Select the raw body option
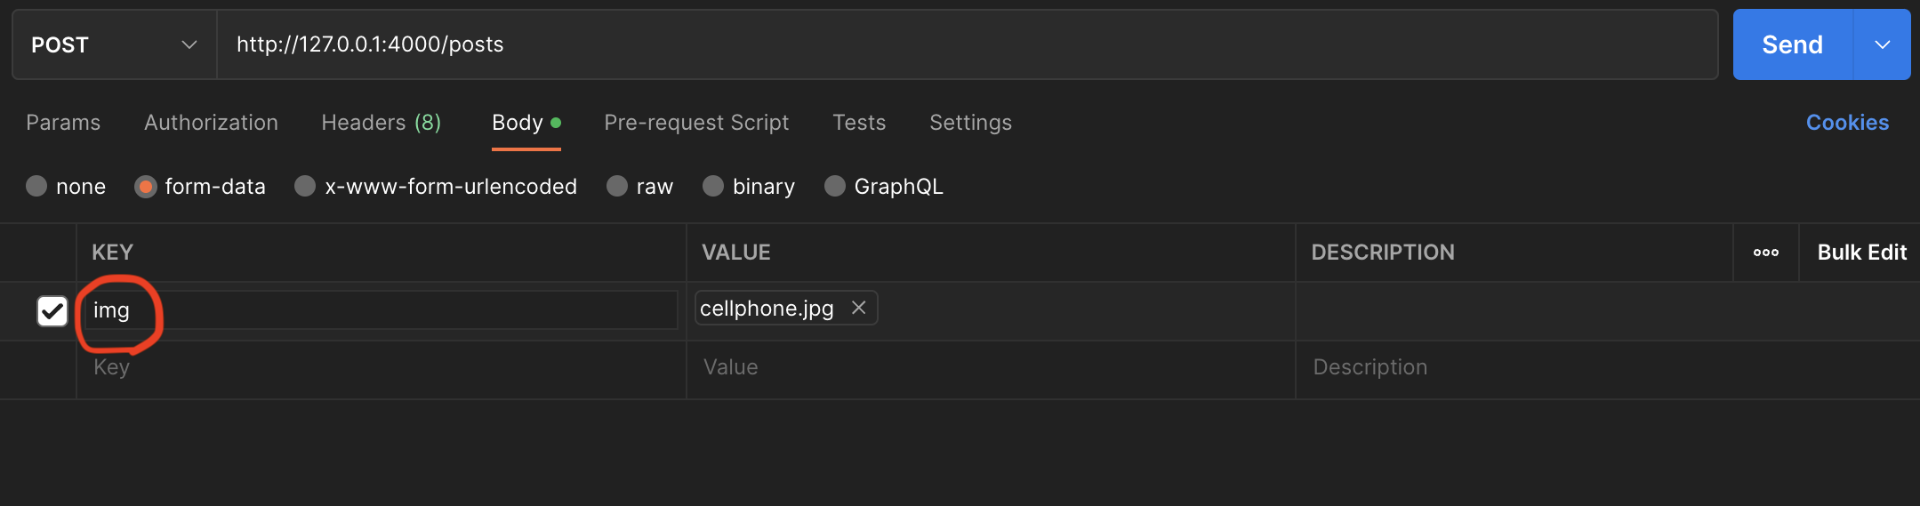The width and height of the screenshot is (1920, 506). point(617,186)
